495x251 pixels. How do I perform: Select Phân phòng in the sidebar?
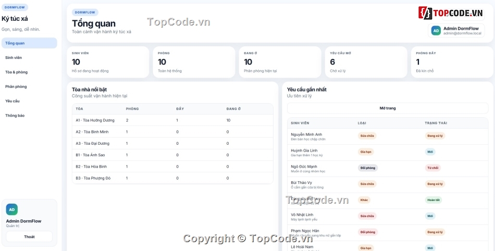[x=29, y=87]
